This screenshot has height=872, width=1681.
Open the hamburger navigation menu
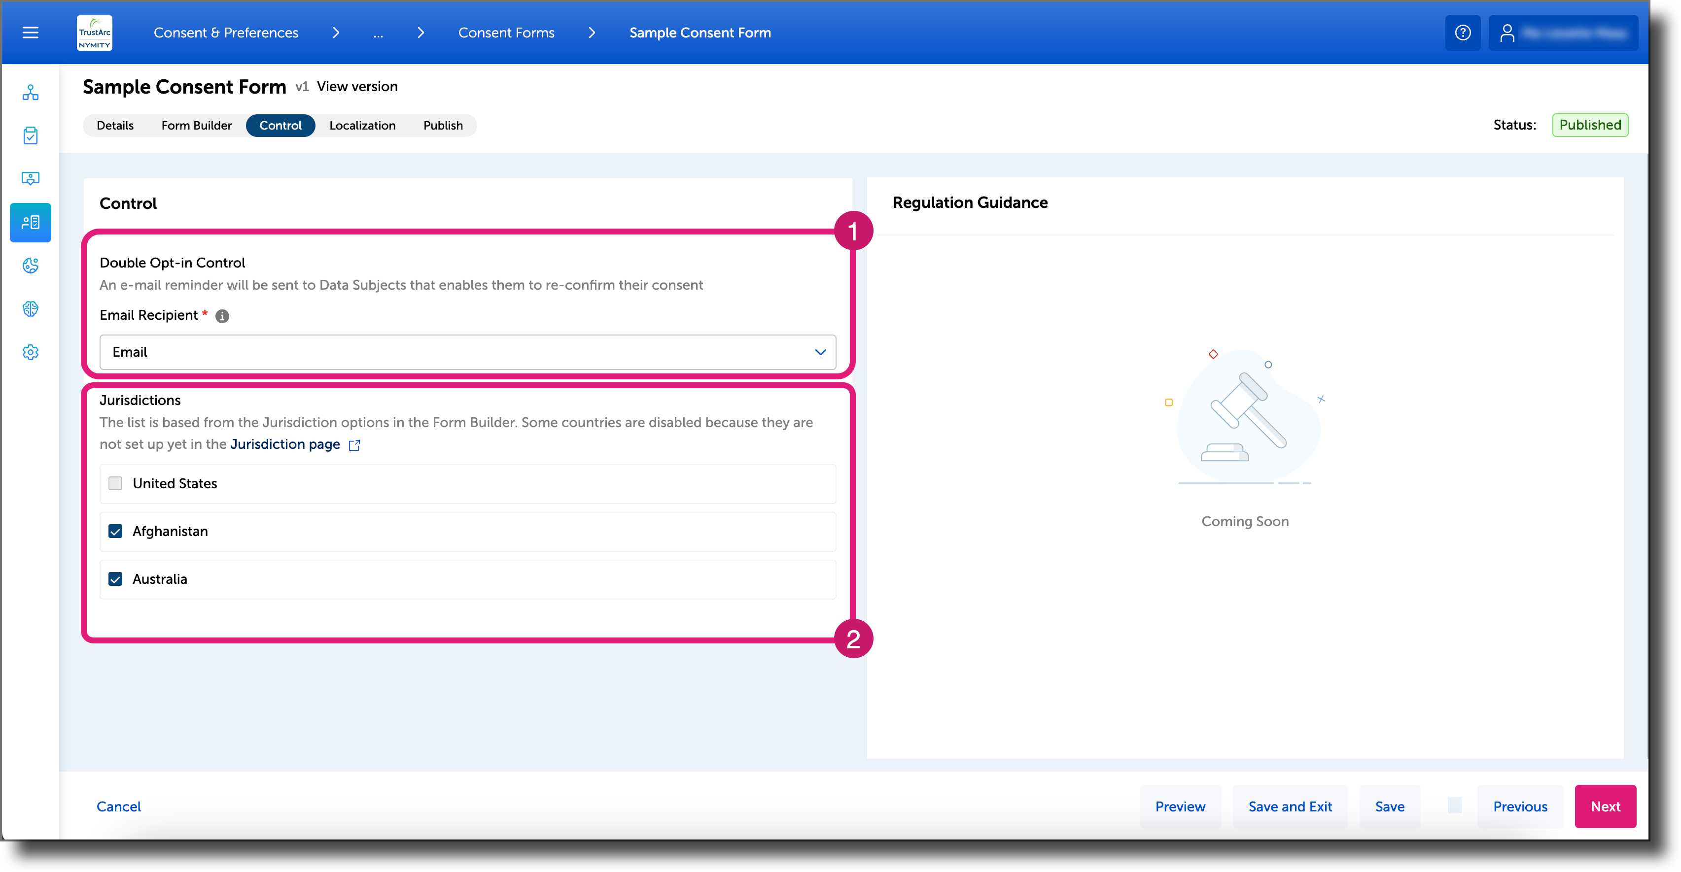tap(30, 32)
